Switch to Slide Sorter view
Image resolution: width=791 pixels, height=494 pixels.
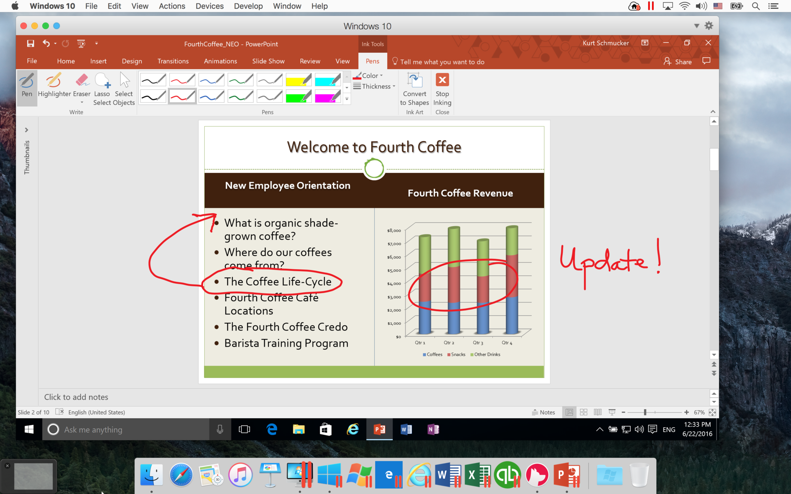coord(583,412)
